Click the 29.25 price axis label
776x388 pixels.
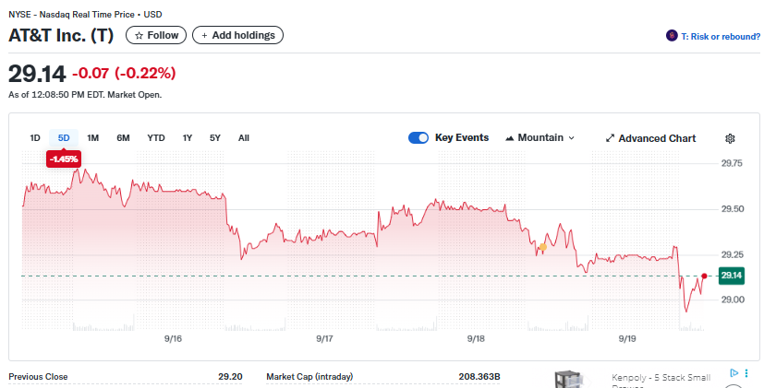pos(732,254)
